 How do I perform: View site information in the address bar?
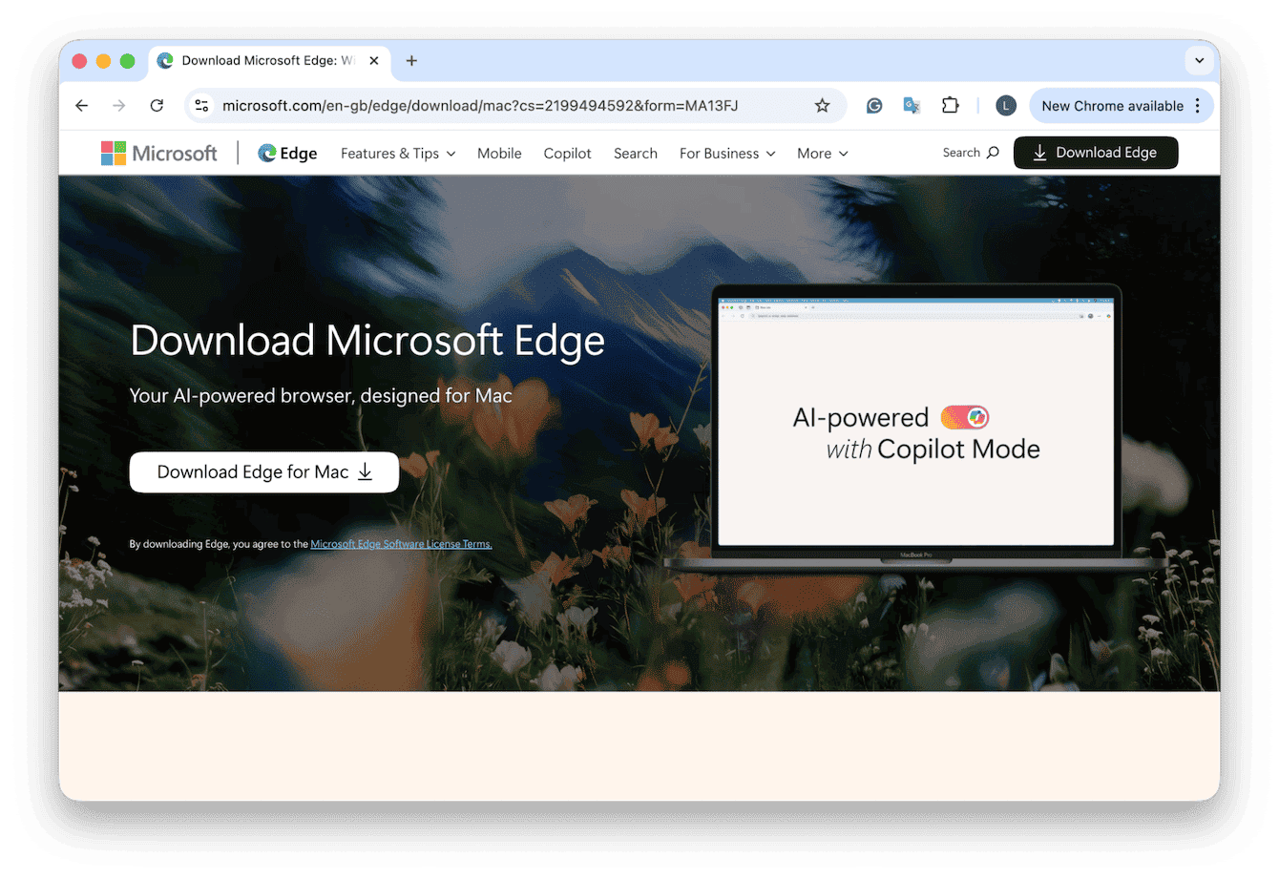(201, 106)
